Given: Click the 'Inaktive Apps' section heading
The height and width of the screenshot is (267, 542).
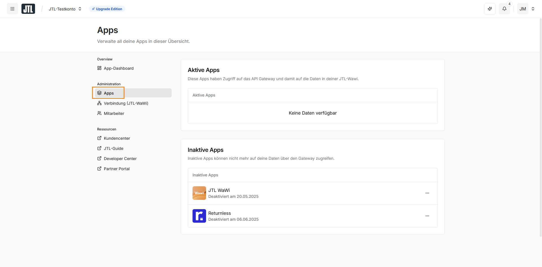Looking at the screenshot, I should (x=206, y=150).
